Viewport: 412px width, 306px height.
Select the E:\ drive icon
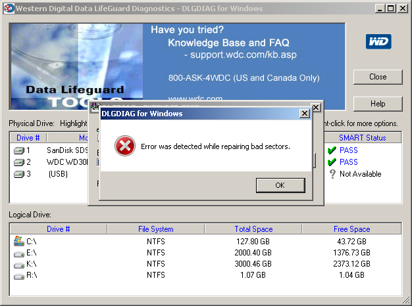point(19,253)
